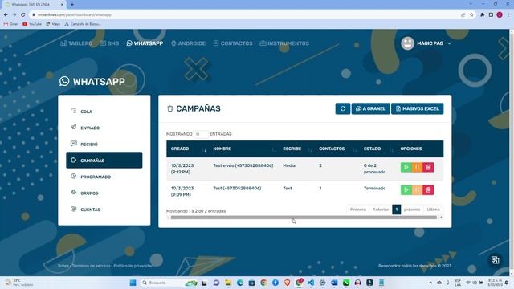The height and width of the screenshot is (289, 514).
Task: Open the Gmail bookmark
Action: pos(10,24)
